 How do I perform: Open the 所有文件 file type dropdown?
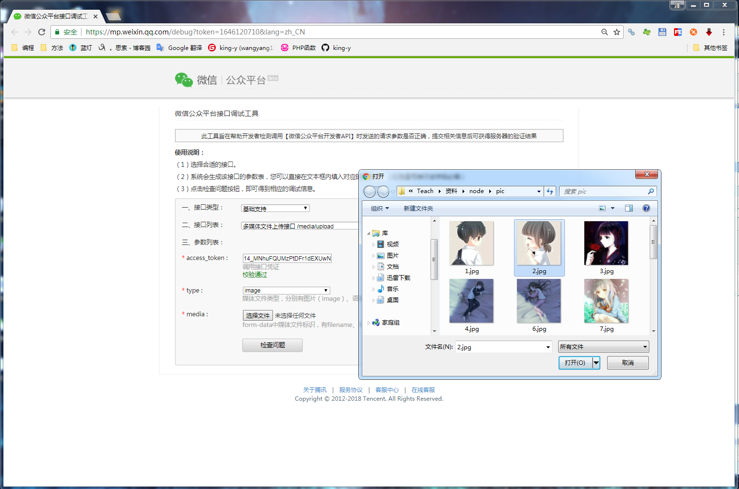point(603,347)
